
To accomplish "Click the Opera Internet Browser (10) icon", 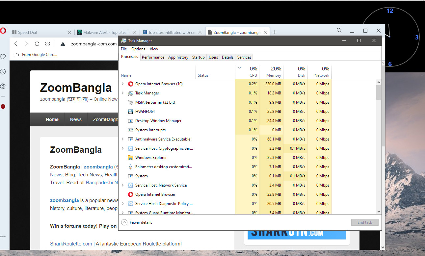I will pos(130,84).
